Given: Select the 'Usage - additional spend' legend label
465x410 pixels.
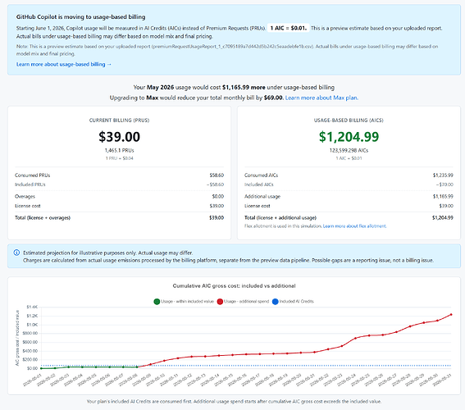Looking at the screenshot, I should 246,302.
